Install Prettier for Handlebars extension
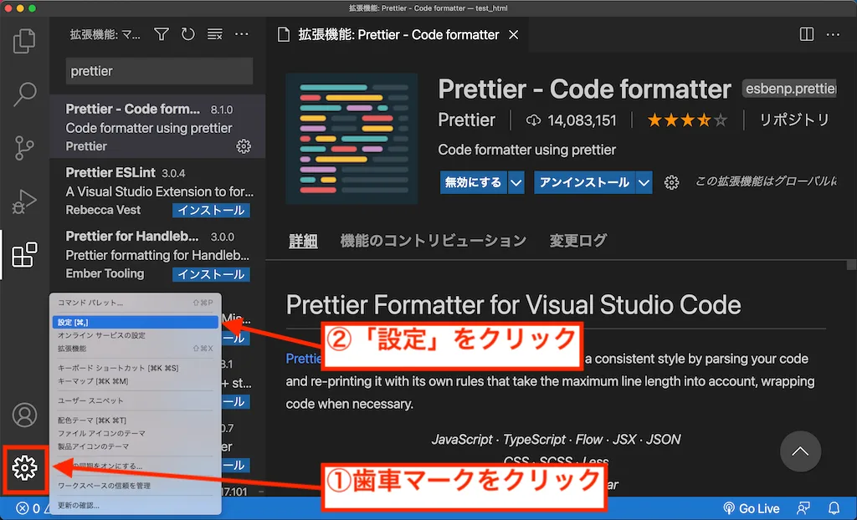857x520 pixels. (x=212, y=274)
